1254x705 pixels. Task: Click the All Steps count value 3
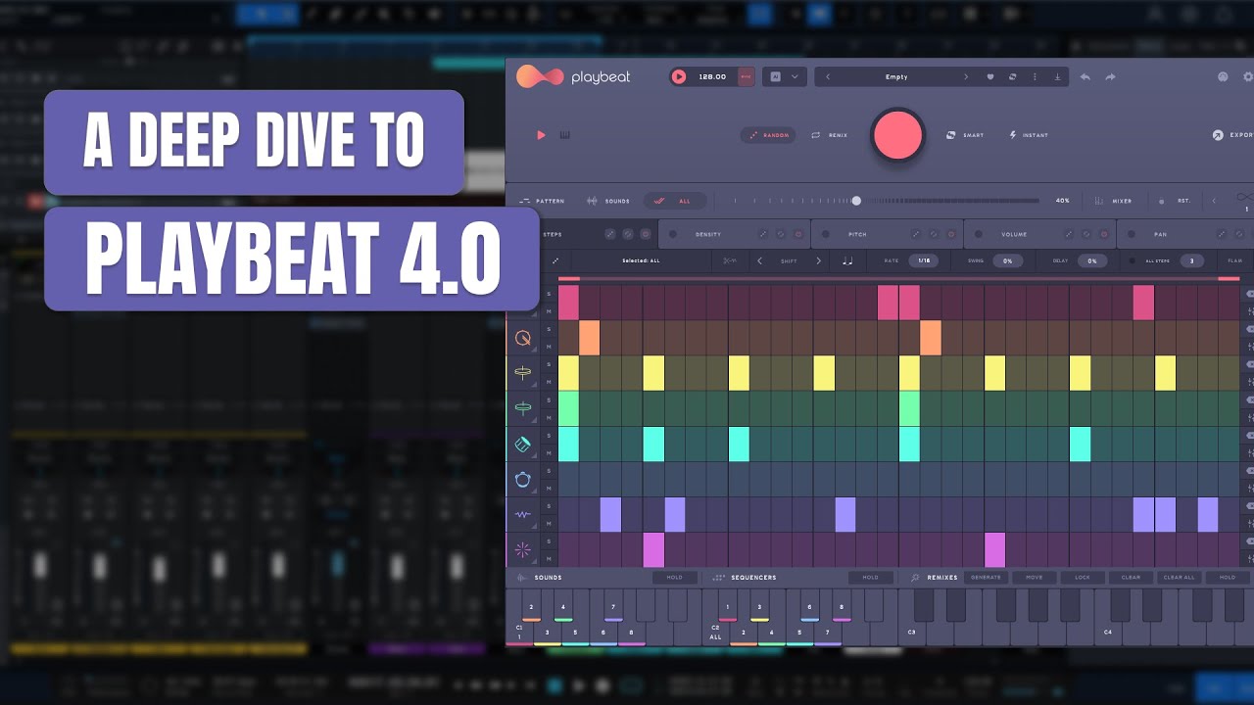tap(1191, 260)
